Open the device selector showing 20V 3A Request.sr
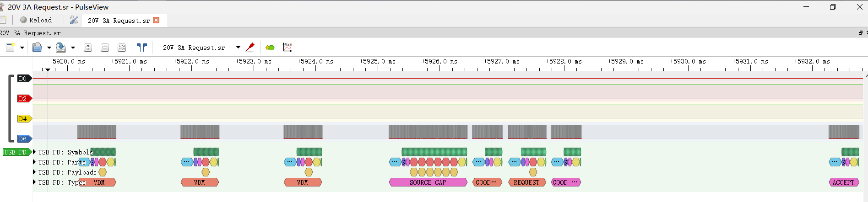Screen dimensions: 868x202 [201, 48]
